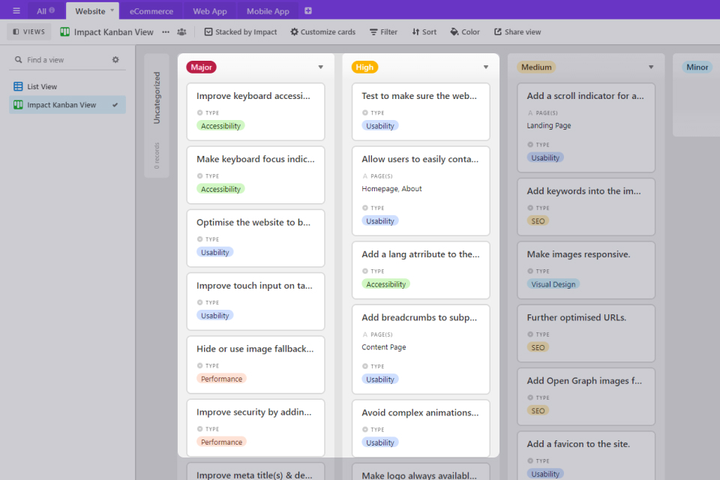Image resolution: width=720 pixels, height=480 pixels.
Task: Click the view settings gear icon
Action: pos(115,60)
